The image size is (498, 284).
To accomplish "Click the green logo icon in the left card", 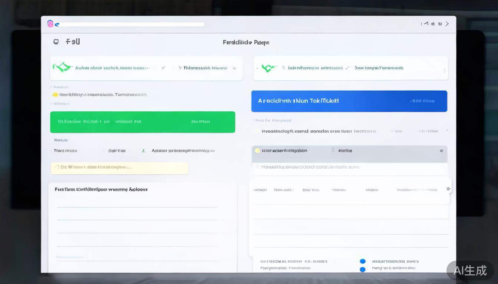I will pos(62,67).
